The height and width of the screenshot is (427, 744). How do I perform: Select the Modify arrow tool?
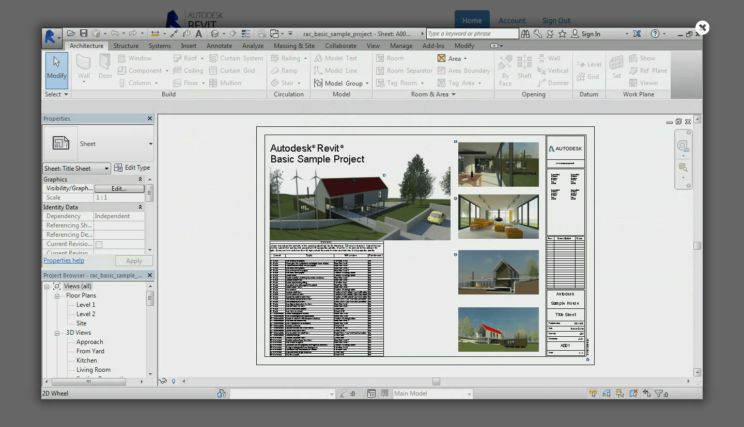[x=56, y=70]
